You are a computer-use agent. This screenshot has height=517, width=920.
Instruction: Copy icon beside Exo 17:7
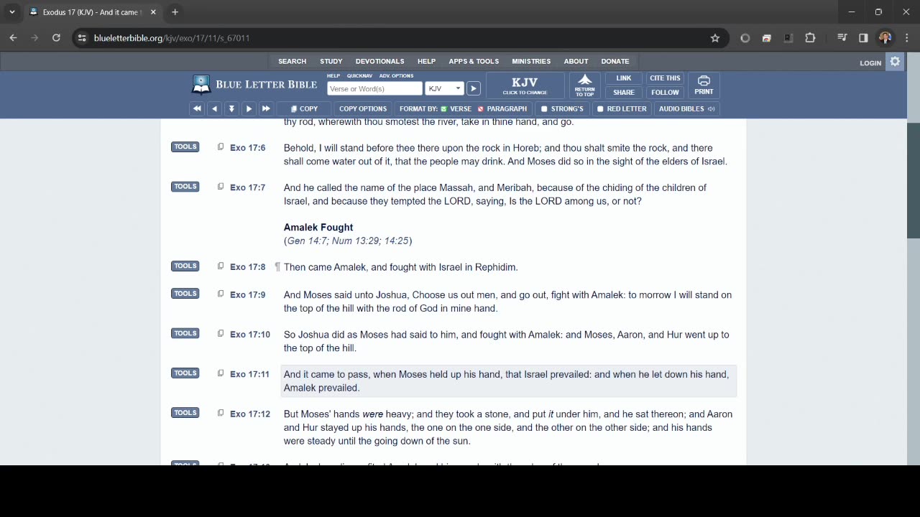[x=221, y=187]
